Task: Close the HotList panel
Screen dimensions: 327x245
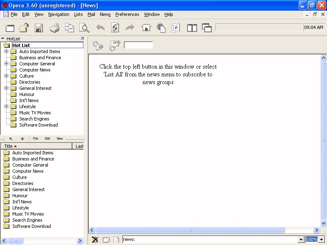Action: pos(83,38)
